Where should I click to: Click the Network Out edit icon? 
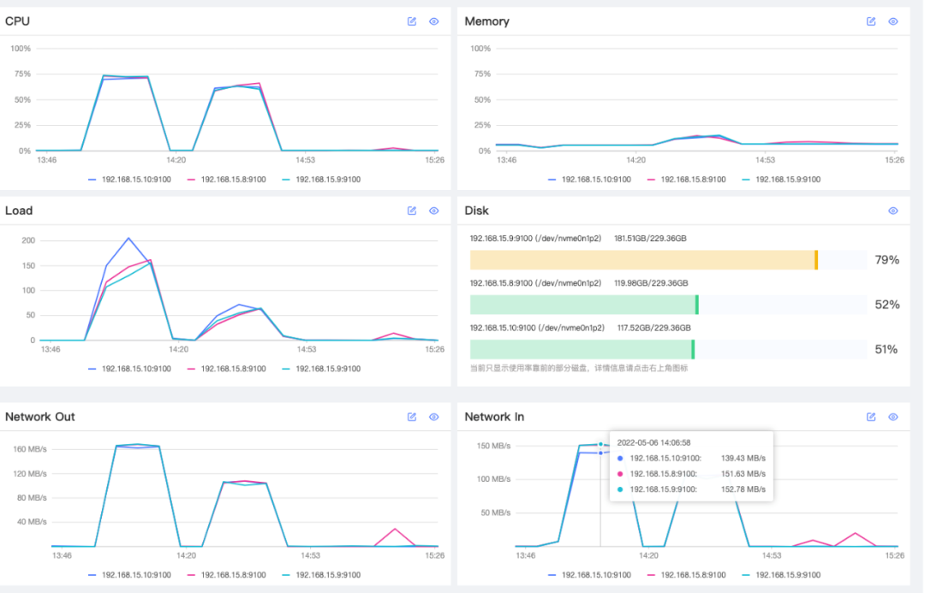(x=412, y=417)
